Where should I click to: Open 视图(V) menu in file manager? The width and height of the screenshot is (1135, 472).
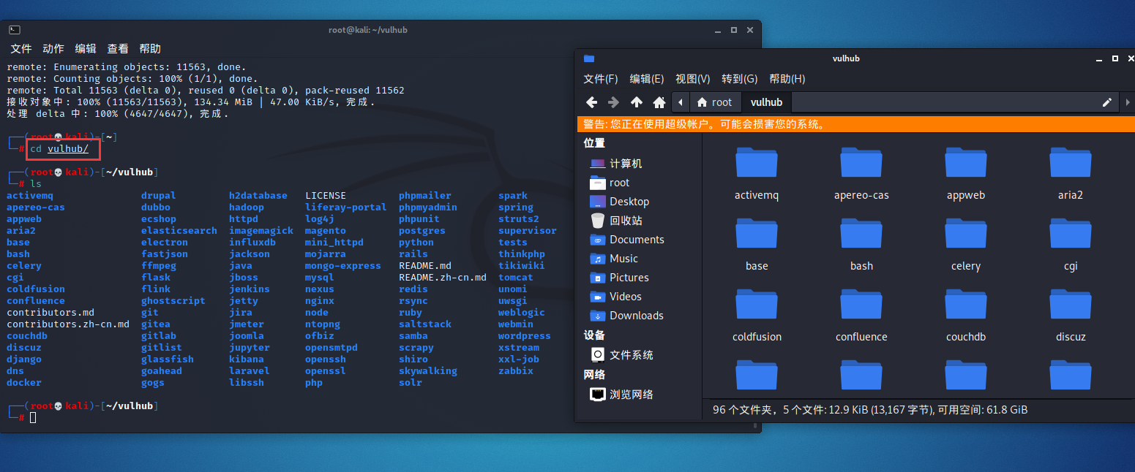pyautogui.click(x=693, y=79)
